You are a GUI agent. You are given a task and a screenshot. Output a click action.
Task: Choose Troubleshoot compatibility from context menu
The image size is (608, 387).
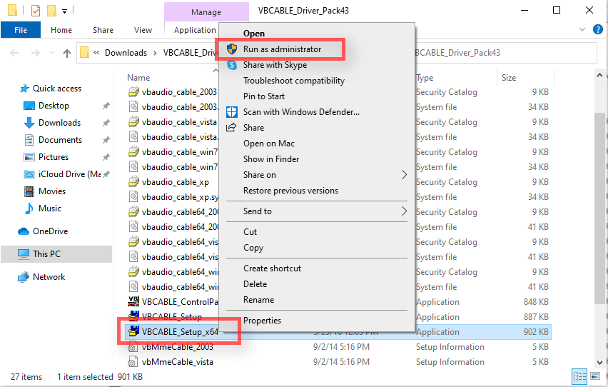pyautogui.click(x=293, y=81)
